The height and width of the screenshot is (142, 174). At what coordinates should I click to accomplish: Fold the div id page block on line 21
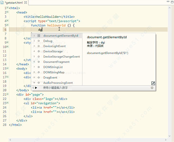tap(7, 95)
